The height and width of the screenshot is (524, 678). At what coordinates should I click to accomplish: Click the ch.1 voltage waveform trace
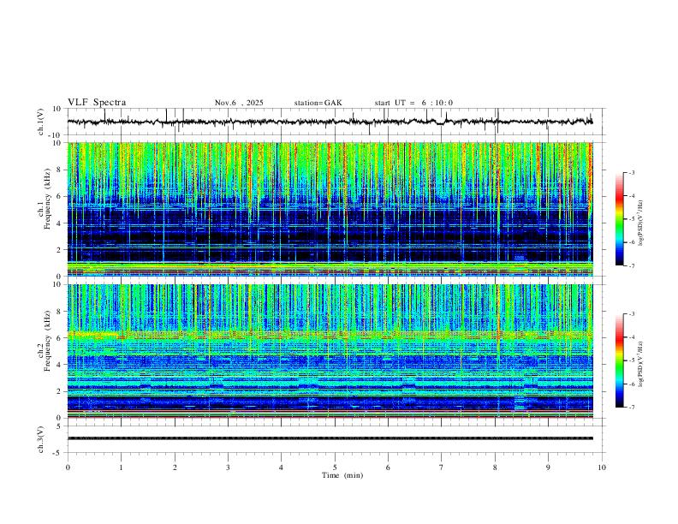[x=330, y=122]
